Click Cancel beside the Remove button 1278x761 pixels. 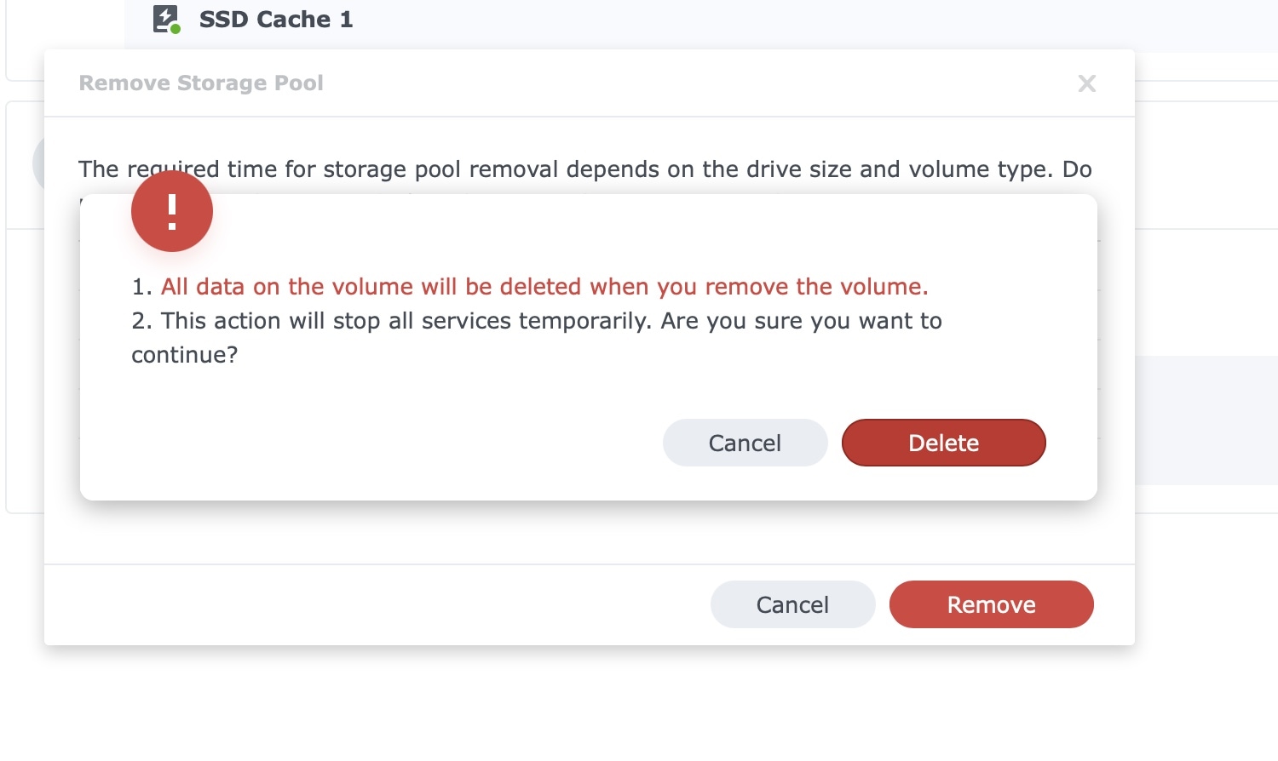pyautogui.click(x=793, y=604)
